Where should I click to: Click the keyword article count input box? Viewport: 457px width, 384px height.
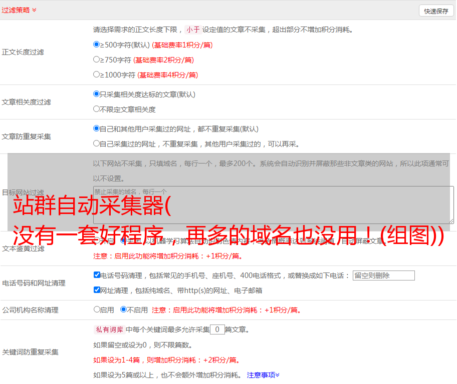pyautogui.click(x=217, y=329)
